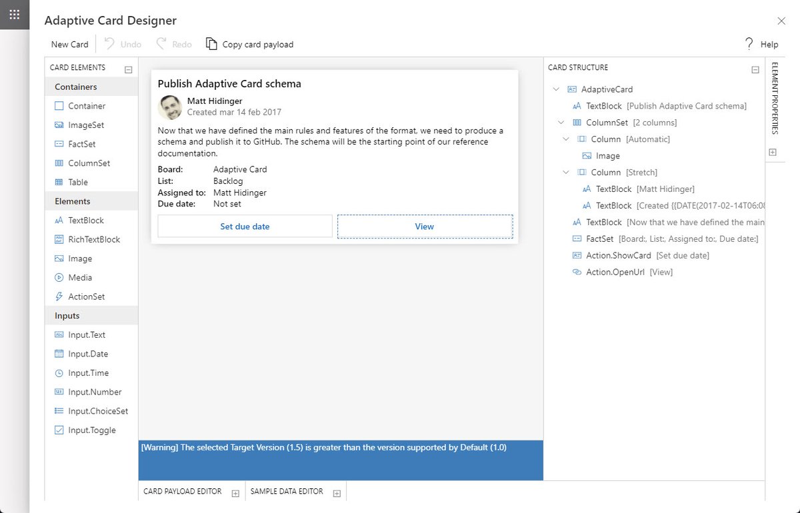Select the Image node in card structure

coord(601,156)
